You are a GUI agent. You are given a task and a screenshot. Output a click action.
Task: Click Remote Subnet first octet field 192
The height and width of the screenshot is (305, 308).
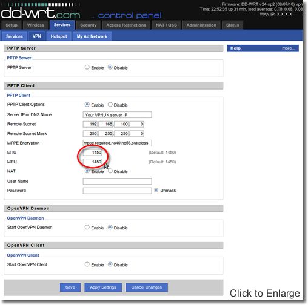[x=90, y=124]
